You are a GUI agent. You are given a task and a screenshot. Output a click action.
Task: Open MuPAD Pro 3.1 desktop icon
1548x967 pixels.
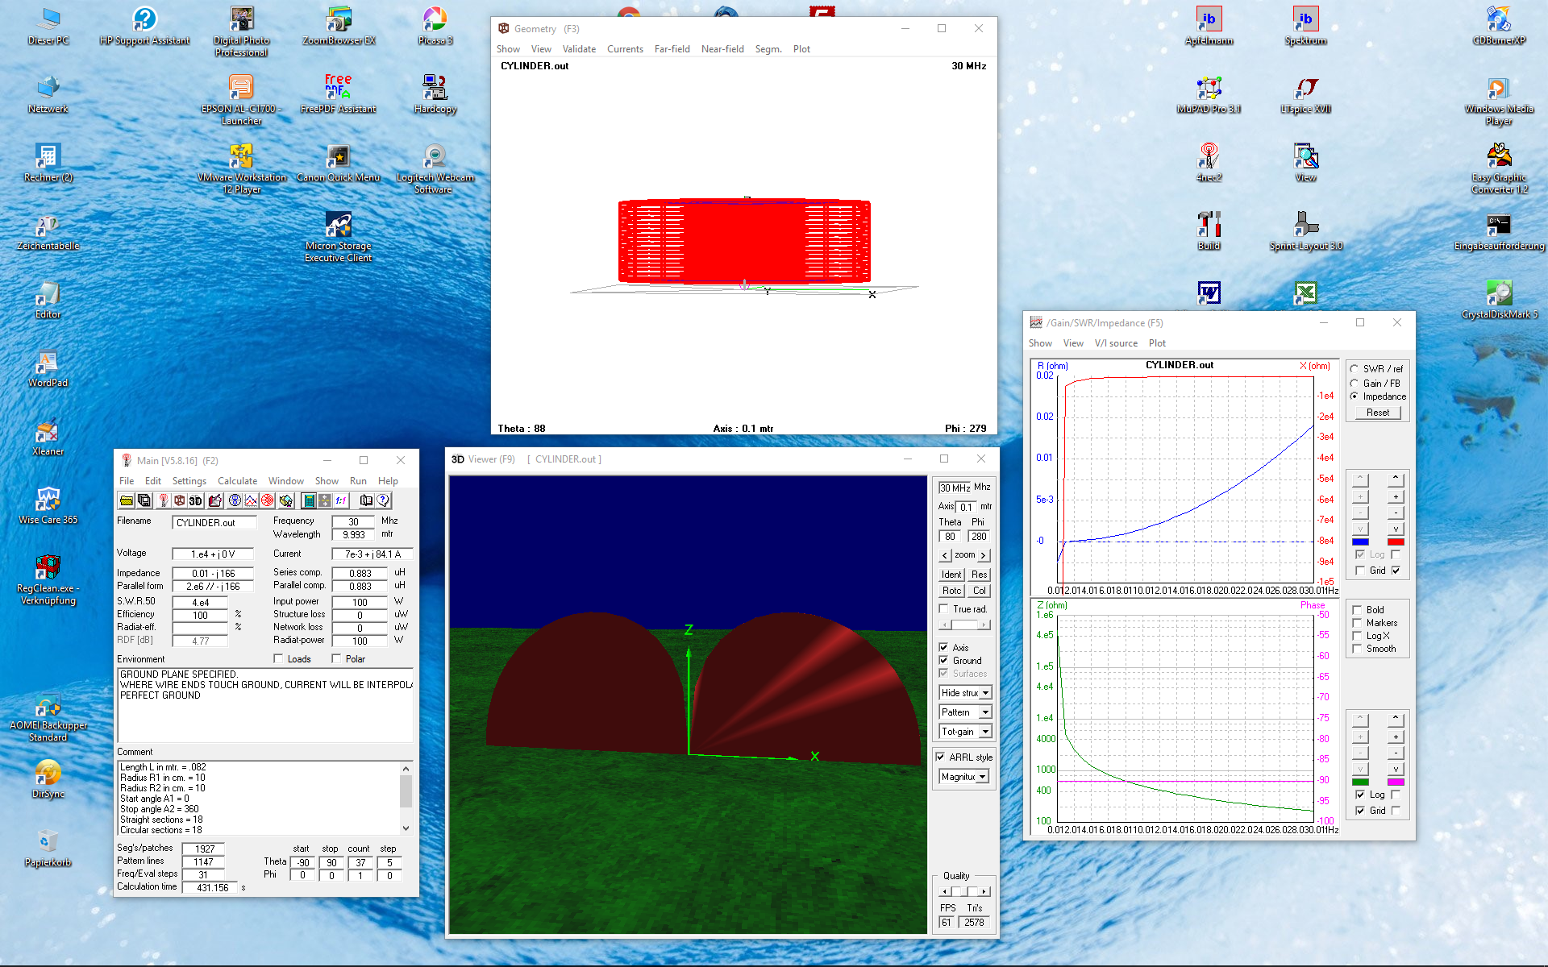pyautogui.click(x=1209, y=94)
